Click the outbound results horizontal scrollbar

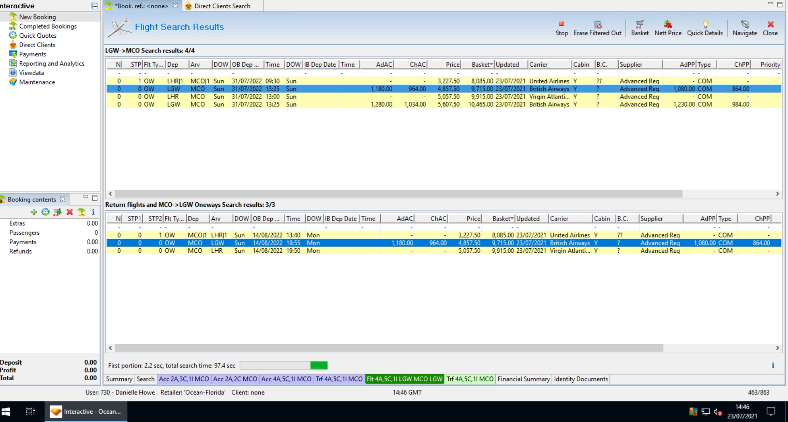point(399,194)
